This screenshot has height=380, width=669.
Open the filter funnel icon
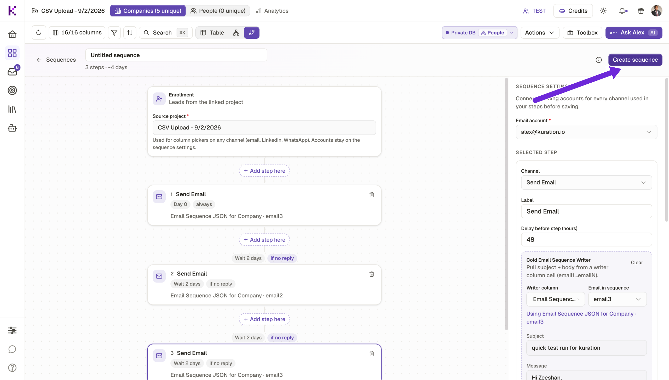[x=114, y=33]
